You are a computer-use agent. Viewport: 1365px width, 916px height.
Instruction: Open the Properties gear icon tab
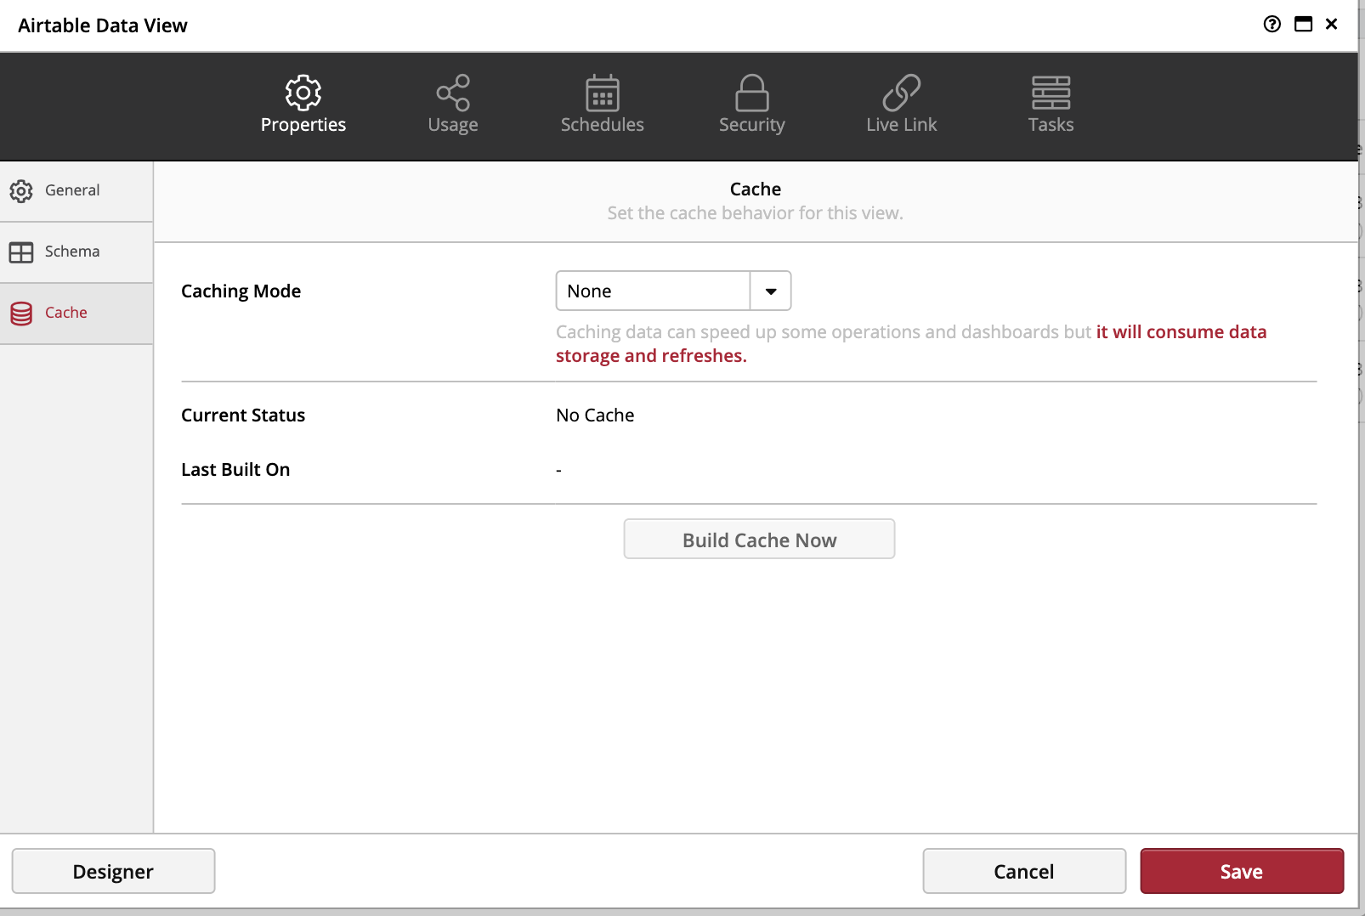303,93
